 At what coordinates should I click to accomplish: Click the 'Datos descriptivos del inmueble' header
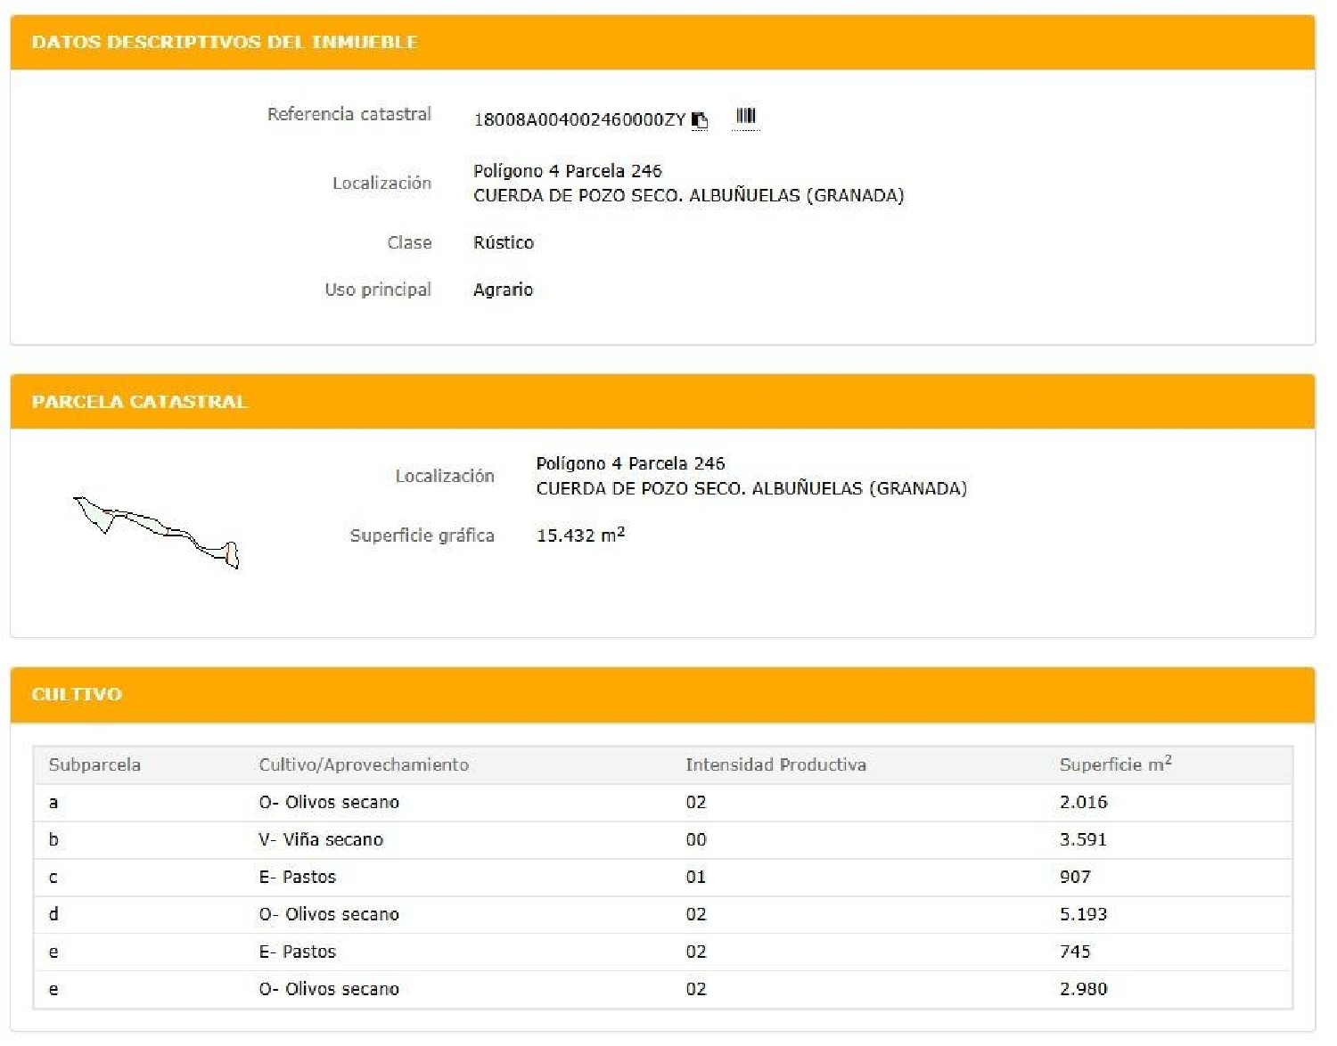[x=224, y=42]
